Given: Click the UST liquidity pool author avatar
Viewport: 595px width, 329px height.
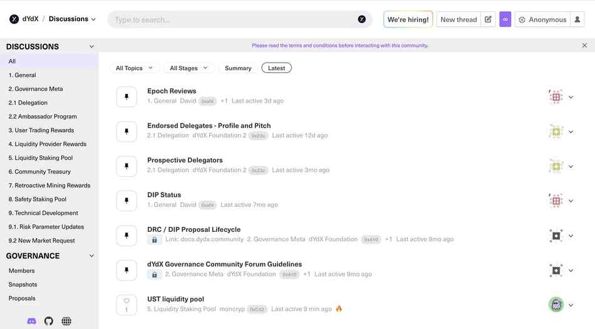Looking at the screenshot, I should coord(556,305).
